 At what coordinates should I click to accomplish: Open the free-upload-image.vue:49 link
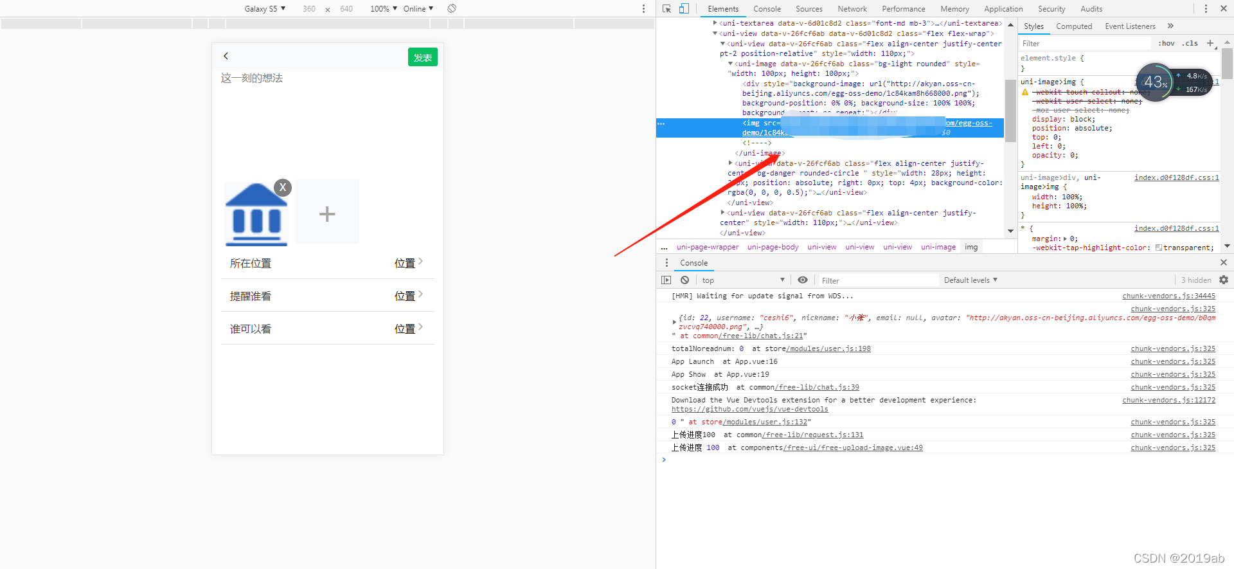pos(853,447)
